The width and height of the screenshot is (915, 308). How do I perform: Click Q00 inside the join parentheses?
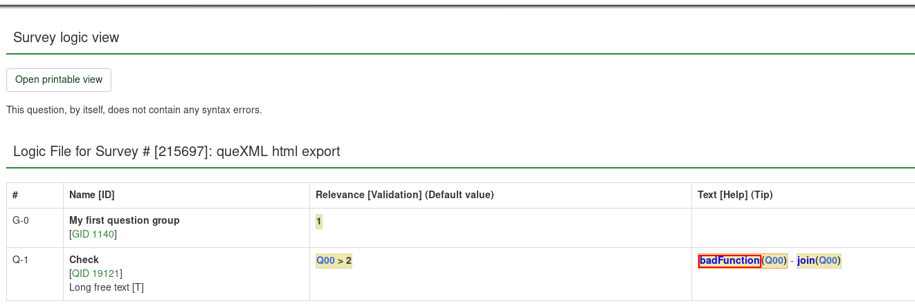[828, 260]
